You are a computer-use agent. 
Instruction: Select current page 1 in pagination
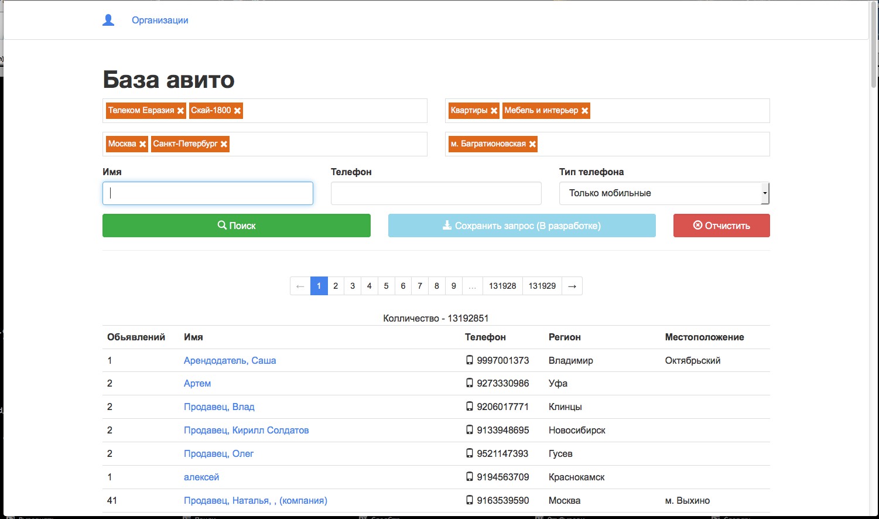(x=319, y=286)
